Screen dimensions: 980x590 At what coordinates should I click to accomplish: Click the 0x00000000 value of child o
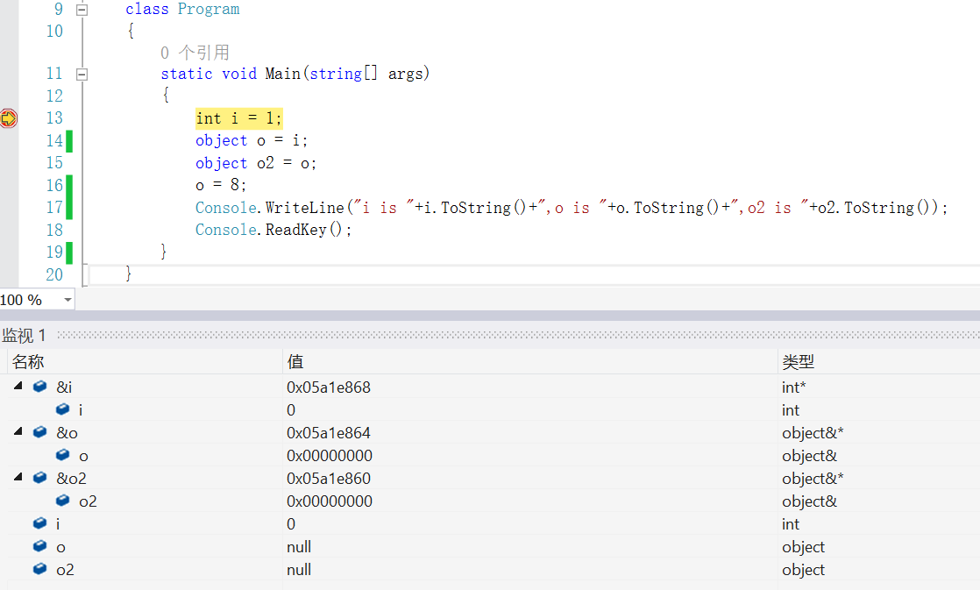click(x=330, y=456)
